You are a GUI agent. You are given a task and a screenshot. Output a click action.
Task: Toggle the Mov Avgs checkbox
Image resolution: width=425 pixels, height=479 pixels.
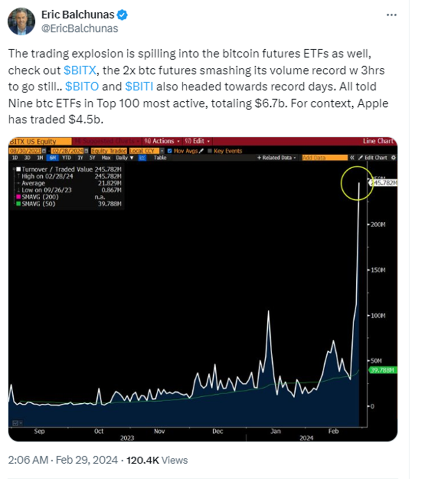[170, 151]
